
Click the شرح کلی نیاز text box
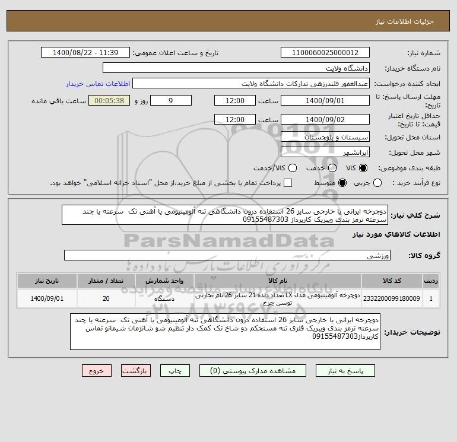[225, 215]
